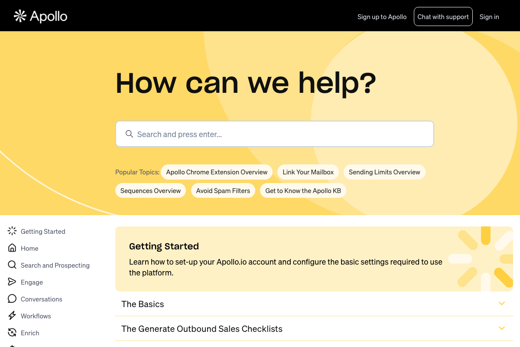Open Apollo Chrome Extension Overview topic
Viewport: 520px width, 347px height.
pyautogui.click(x=217, y=172)
